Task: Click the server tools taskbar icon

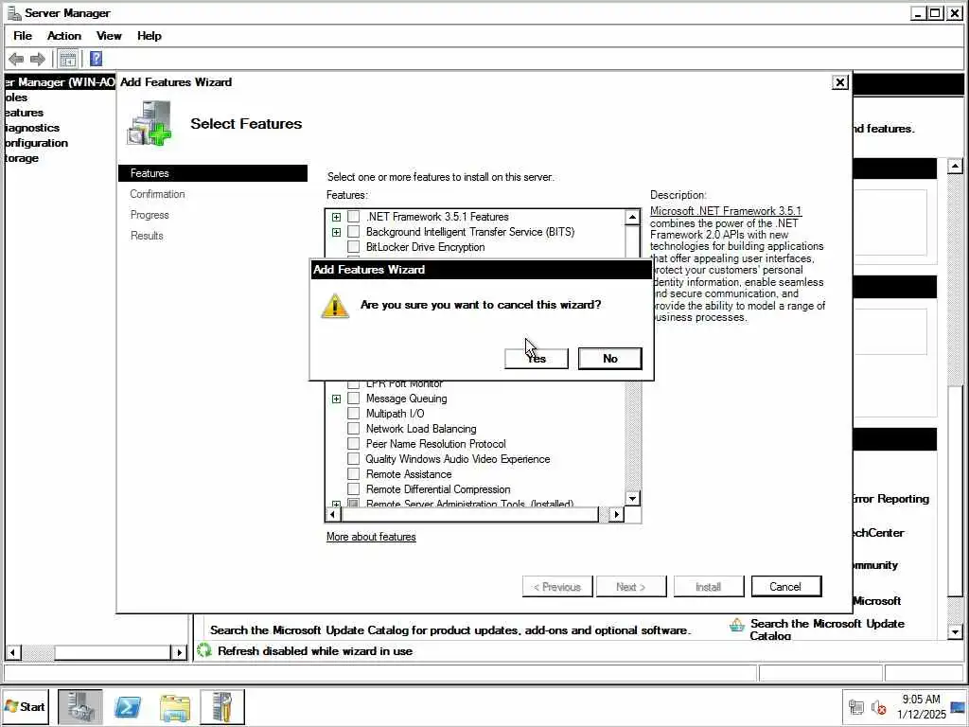Action: tap(222, 706)
